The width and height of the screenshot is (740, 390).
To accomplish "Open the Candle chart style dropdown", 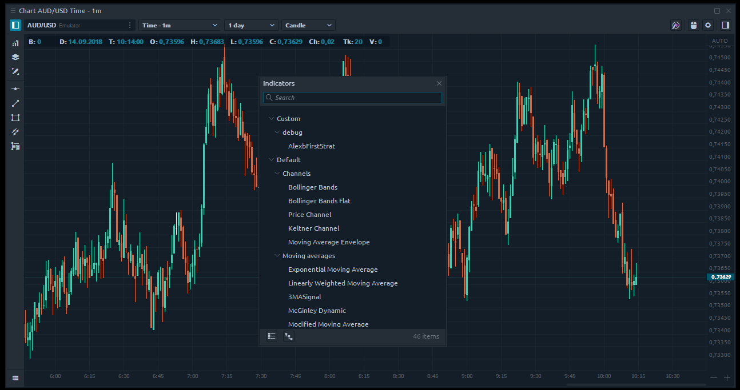I will click(x=308, y=25).
